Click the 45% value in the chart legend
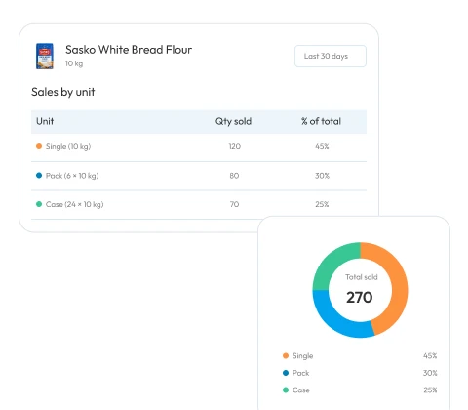Viewport: 468px width, 410px height. coord(430,356)
